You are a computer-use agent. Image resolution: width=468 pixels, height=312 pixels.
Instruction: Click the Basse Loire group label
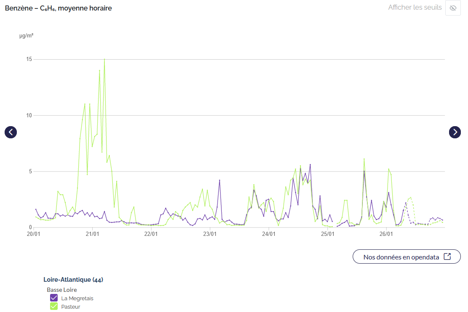coord(62,290)
